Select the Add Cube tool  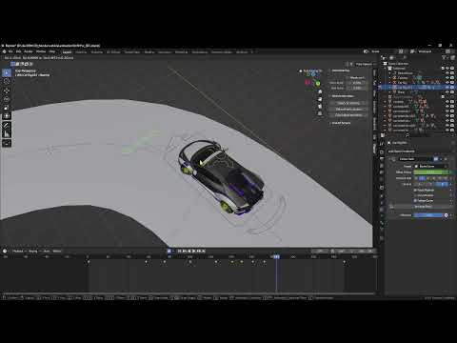click(7, 143)
